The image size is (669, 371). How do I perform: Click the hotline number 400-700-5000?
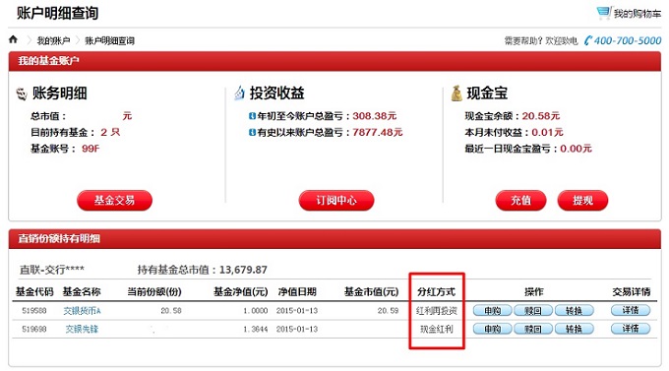(628, 40)
